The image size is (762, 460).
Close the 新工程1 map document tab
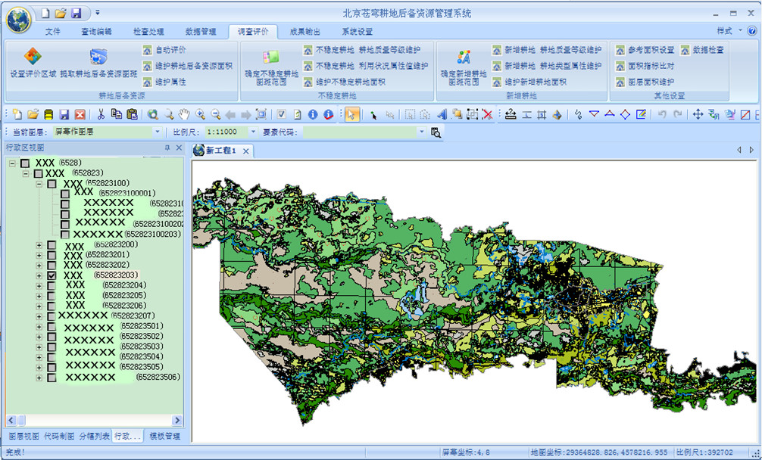pyautogui.click(x=246, y=151)
